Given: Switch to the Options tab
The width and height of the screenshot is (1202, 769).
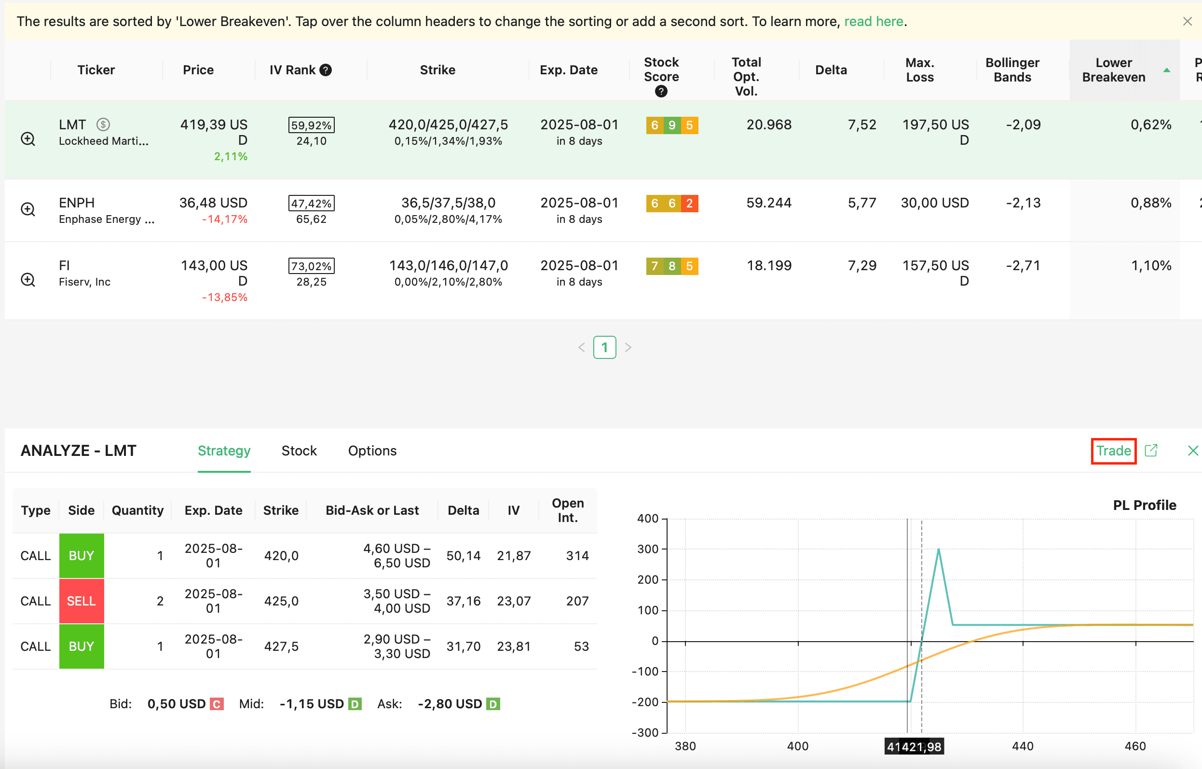Looking at the screenshot, I should pos(372,451).
